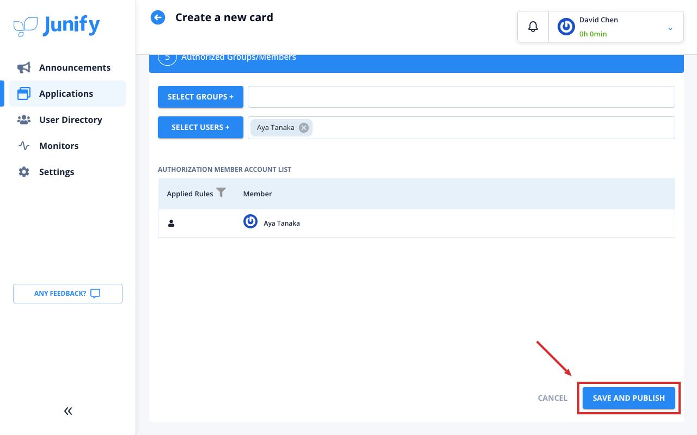Open the Select Groups picker
Viewport: 697px width, 435px height.
point(200,97)
